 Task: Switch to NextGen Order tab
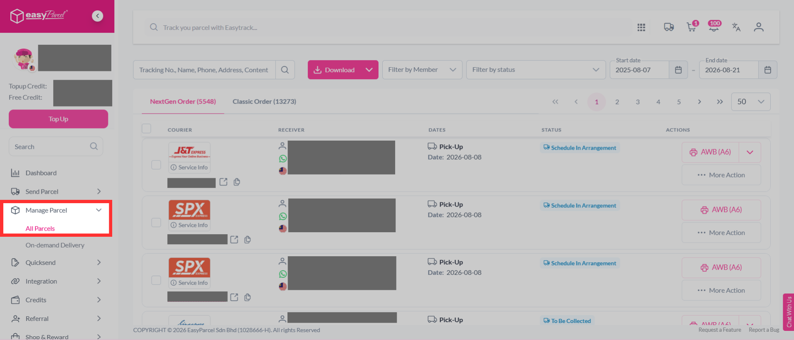pyautogui.click(x=183, y=102)
